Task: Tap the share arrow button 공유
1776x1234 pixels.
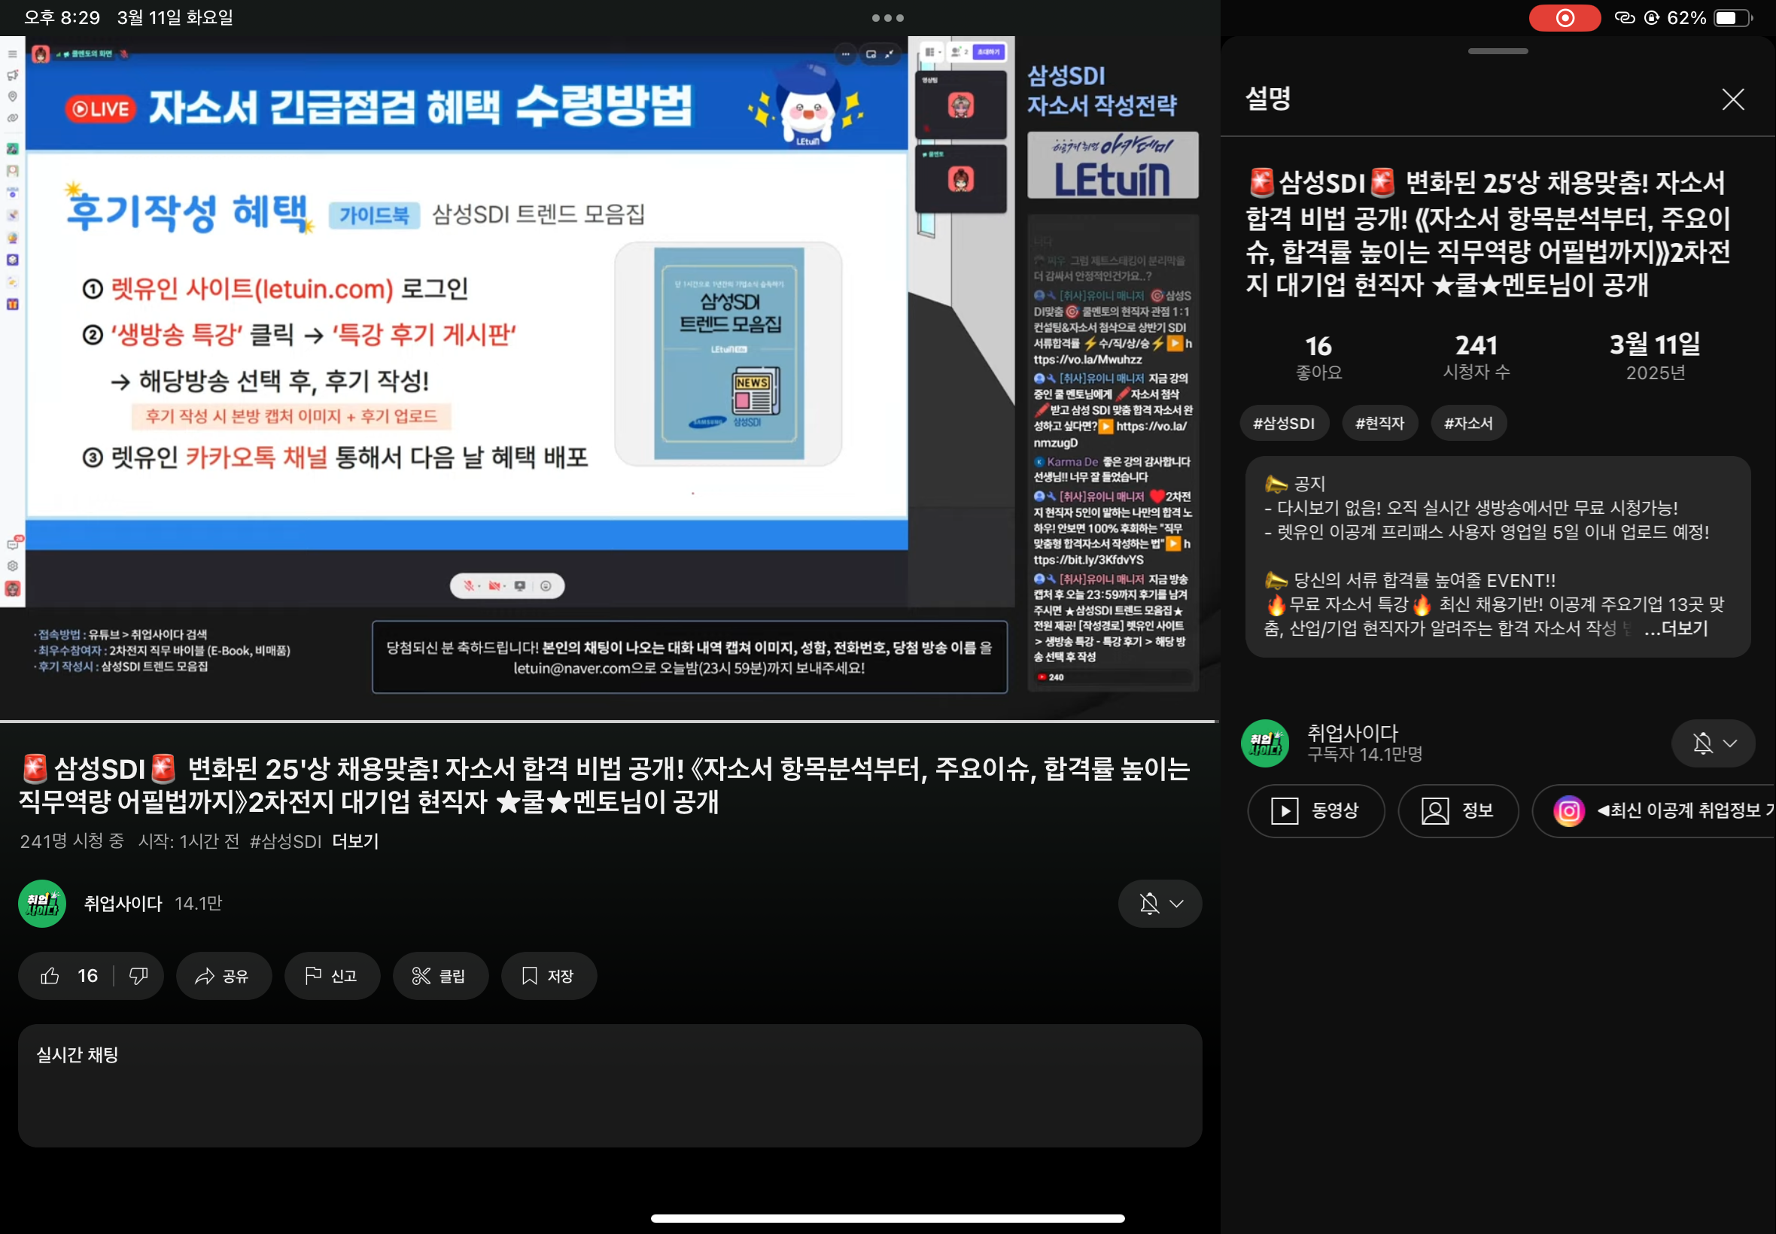Action: click(x=223, y=976)
